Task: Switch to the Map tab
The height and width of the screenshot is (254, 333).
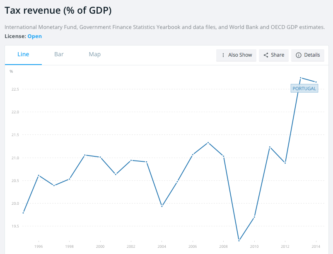Action: point(94,54)
